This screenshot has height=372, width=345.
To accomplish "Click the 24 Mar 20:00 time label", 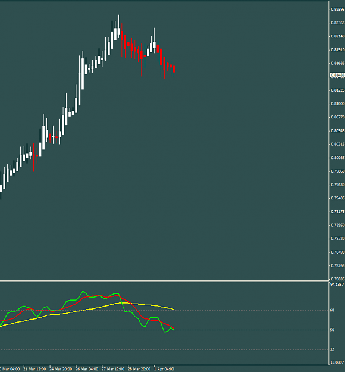I will click(61, 369).
